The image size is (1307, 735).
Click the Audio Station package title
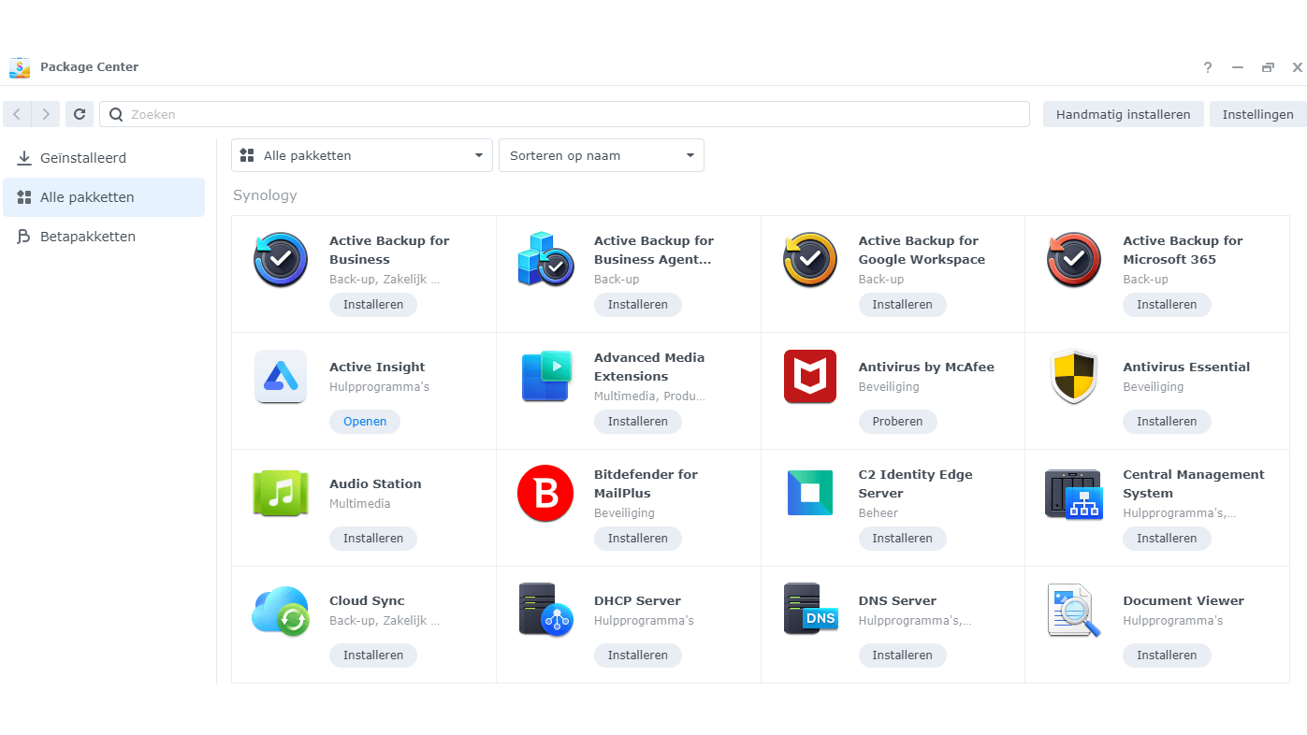pyautogui.click(x=375, y=484)
